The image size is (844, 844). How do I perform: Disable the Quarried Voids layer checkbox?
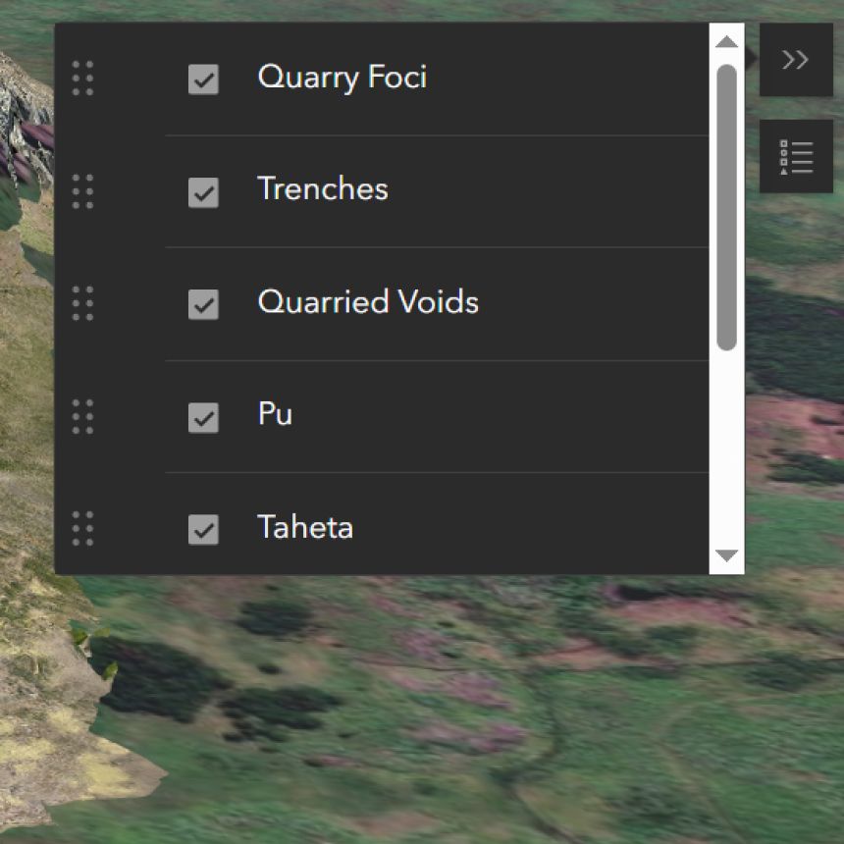(203, 304)
